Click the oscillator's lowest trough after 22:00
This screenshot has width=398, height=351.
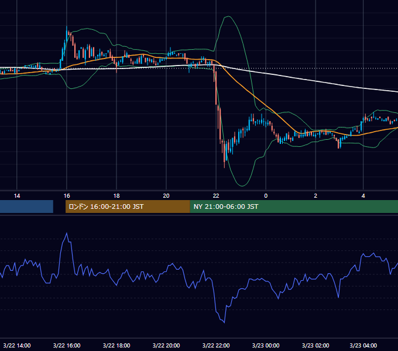pyautogui.click(x=224, y=322)
